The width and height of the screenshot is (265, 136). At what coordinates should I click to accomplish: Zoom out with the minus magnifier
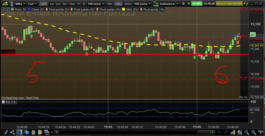(246, 132)
